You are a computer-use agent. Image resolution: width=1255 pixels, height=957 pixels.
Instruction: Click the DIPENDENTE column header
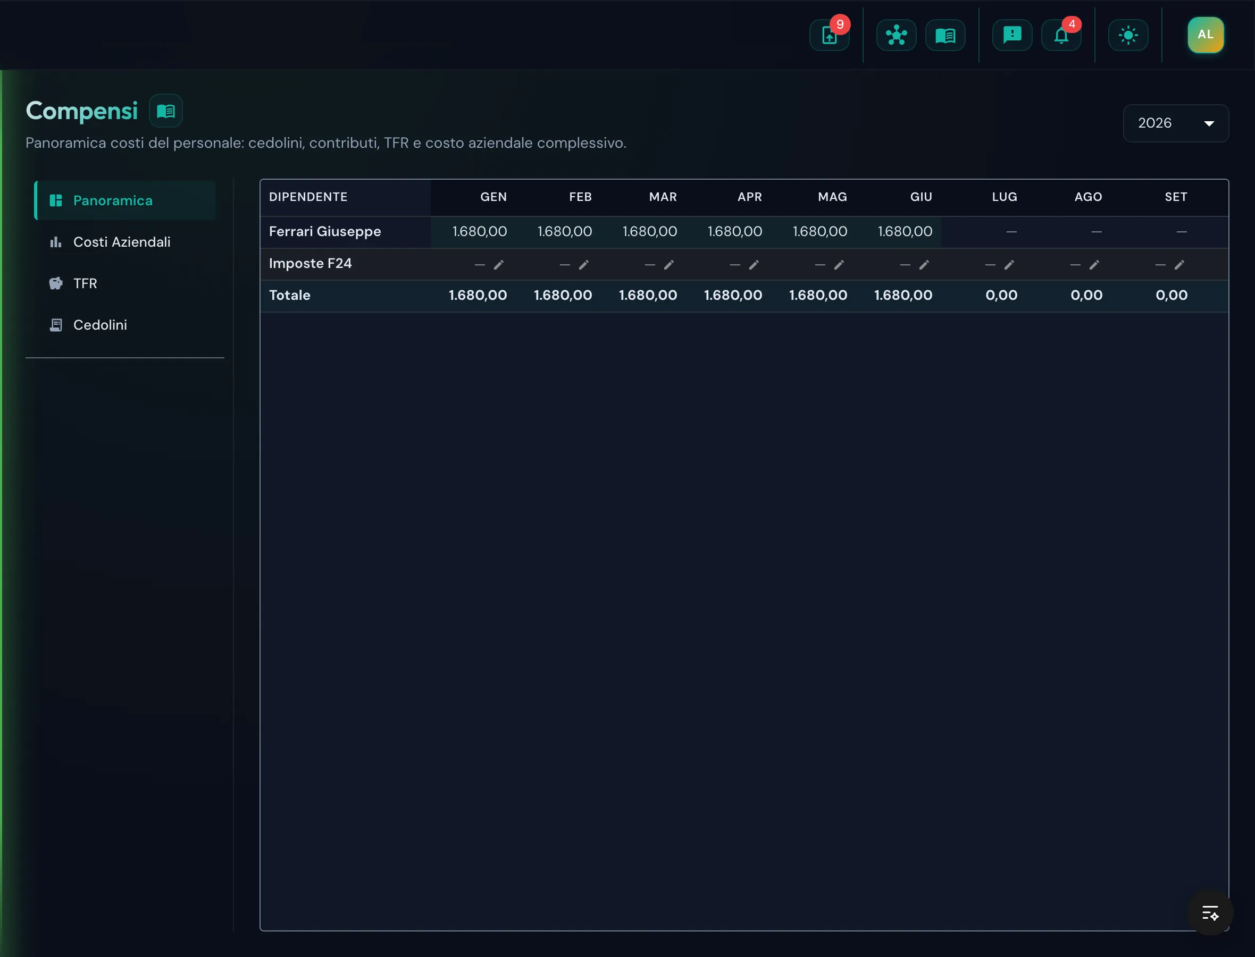[x=308, y=197]
